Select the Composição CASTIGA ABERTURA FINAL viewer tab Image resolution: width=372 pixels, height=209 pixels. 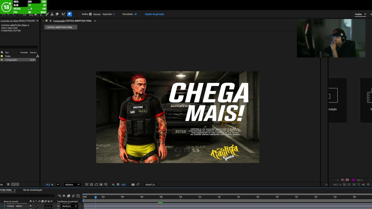click(72, 21)
